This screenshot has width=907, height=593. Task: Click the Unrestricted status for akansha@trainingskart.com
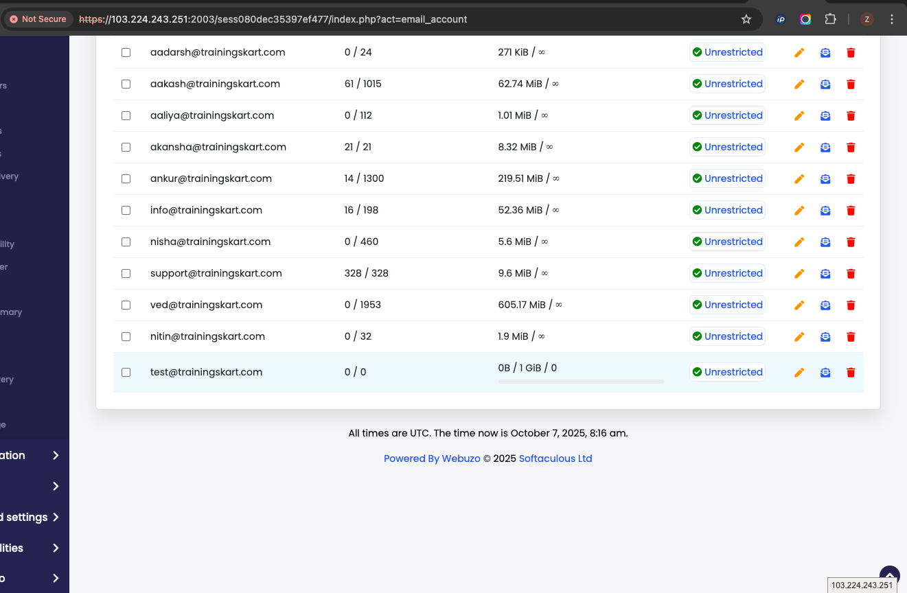pyautogui.click(x=727, y=147)
